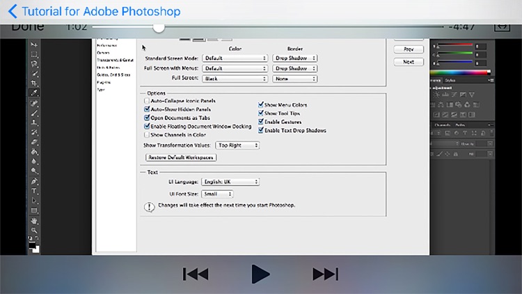The width and height of the screenshot is (522, 294).
Task: Lock image pixels brush icon
Action: [x=440, y=154]
